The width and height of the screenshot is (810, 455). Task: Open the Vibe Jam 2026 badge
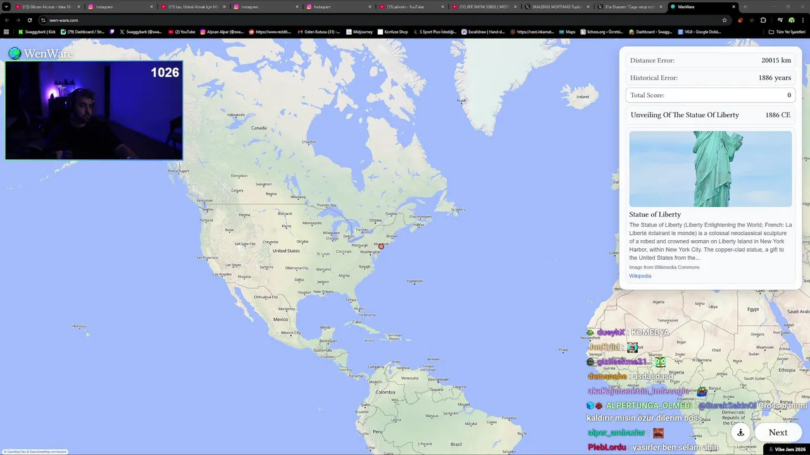pos(786,449)
